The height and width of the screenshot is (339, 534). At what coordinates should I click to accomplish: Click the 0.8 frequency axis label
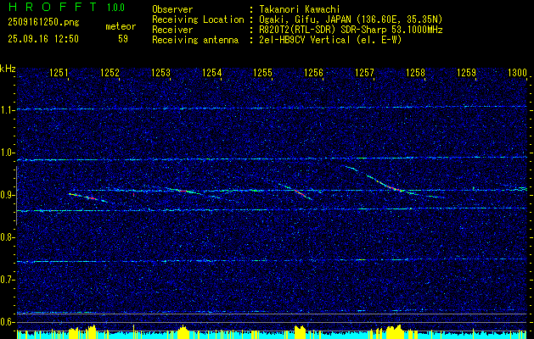[x=7, y=237]
